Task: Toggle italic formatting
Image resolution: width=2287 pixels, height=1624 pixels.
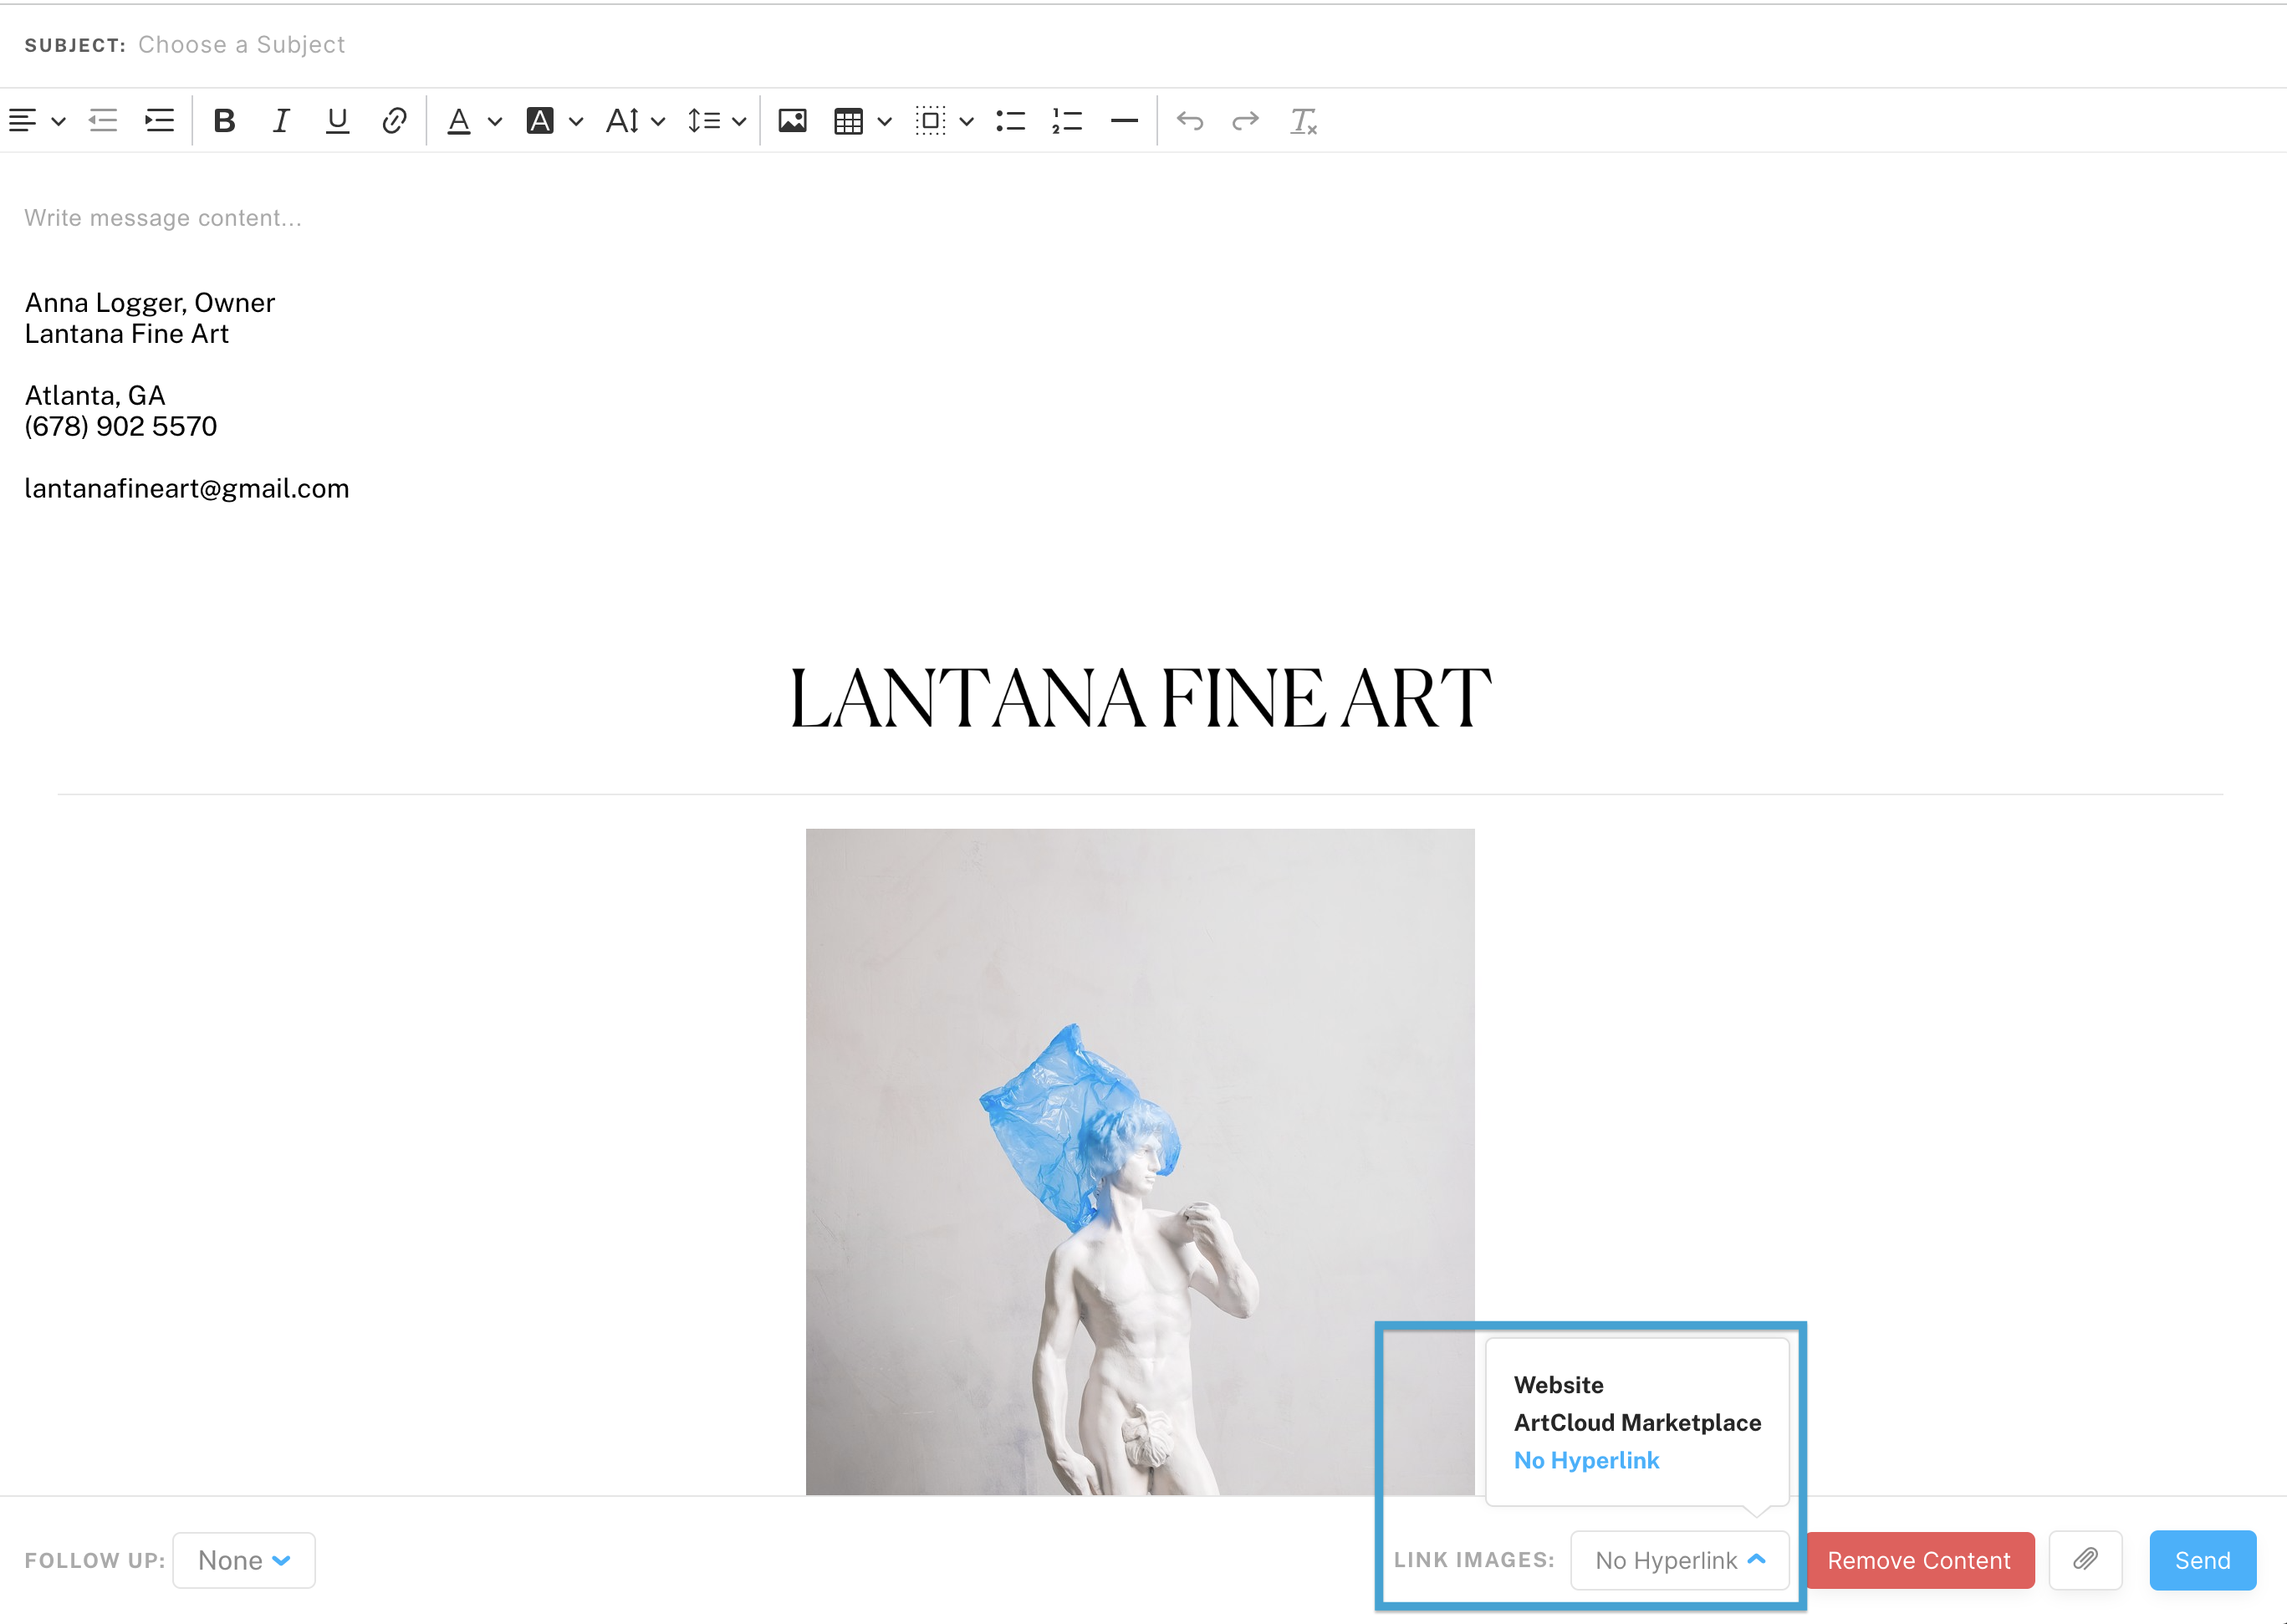Action: click(281, 121)
